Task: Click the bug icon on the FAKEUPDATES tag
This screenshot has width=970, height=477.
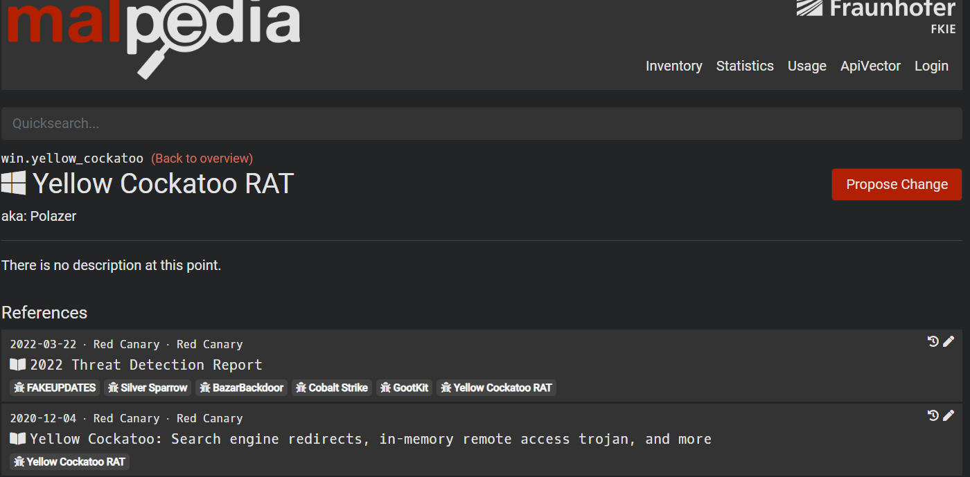Action: tap(19, 388)
